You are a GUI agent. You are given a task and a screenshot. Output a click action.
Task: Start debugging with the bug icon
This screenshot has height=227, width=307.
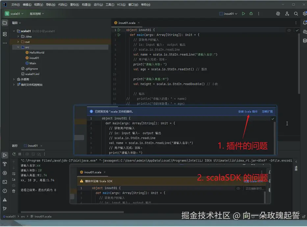click(251, 14)
